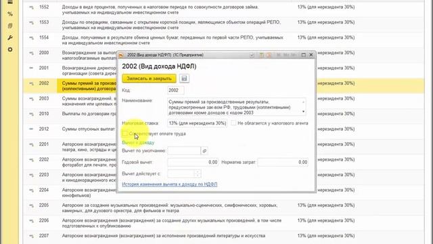Click the row icon for code 1554
Screen dimensions: 433x244
(32, 38)
